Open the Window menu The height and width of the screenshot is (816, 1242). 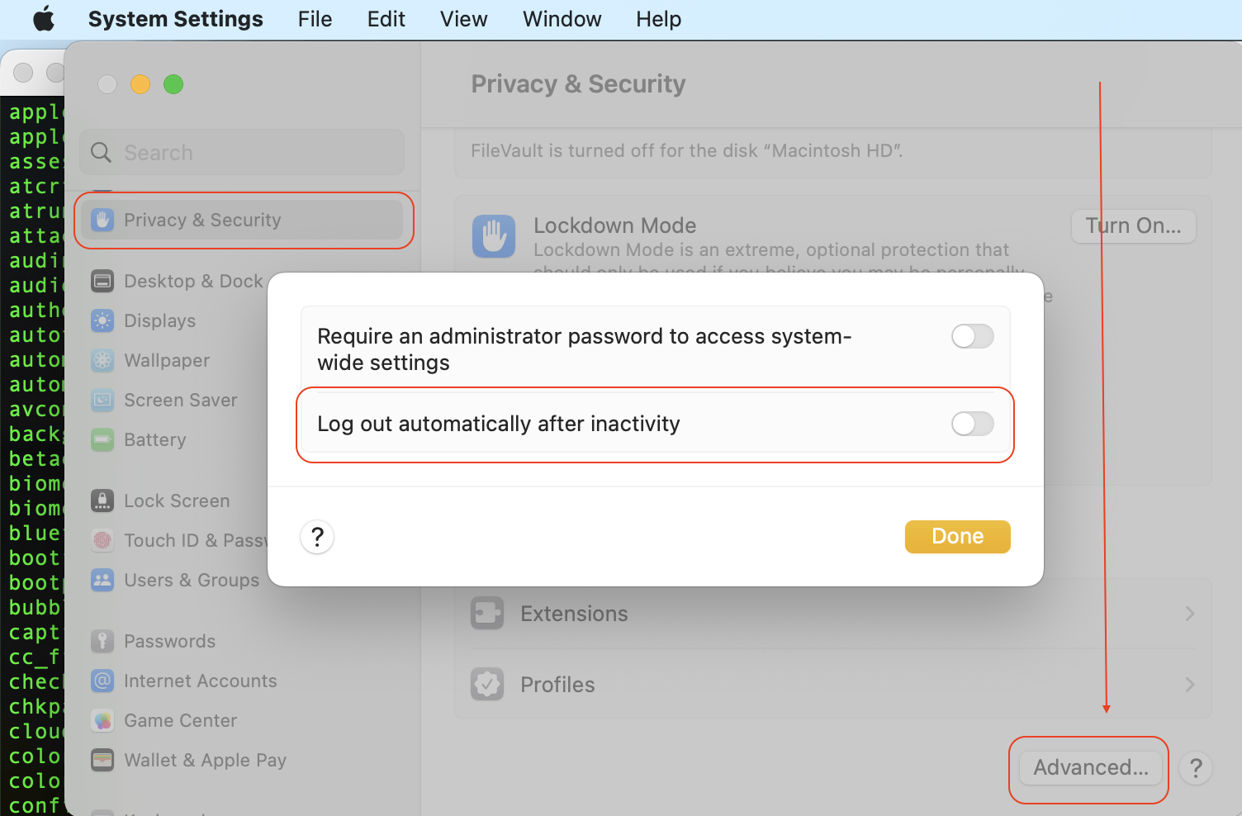562,19
